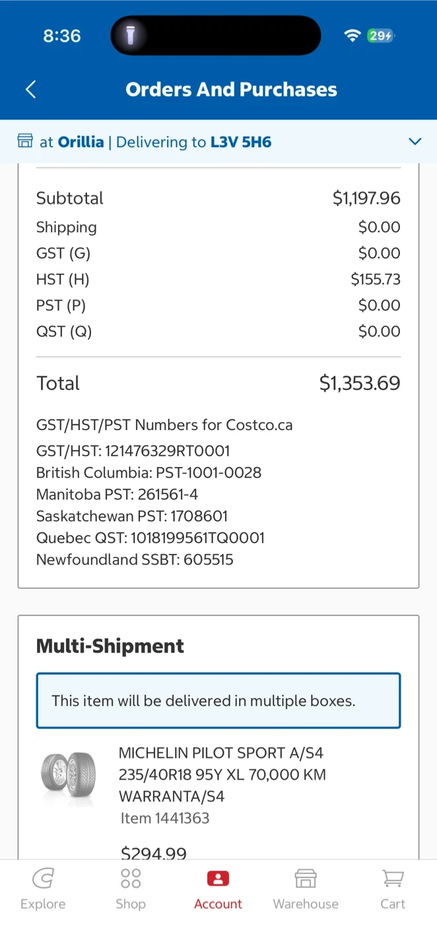Tap the multiple boxes delivery notice
The image size is (437, 950).
[218, 701]
